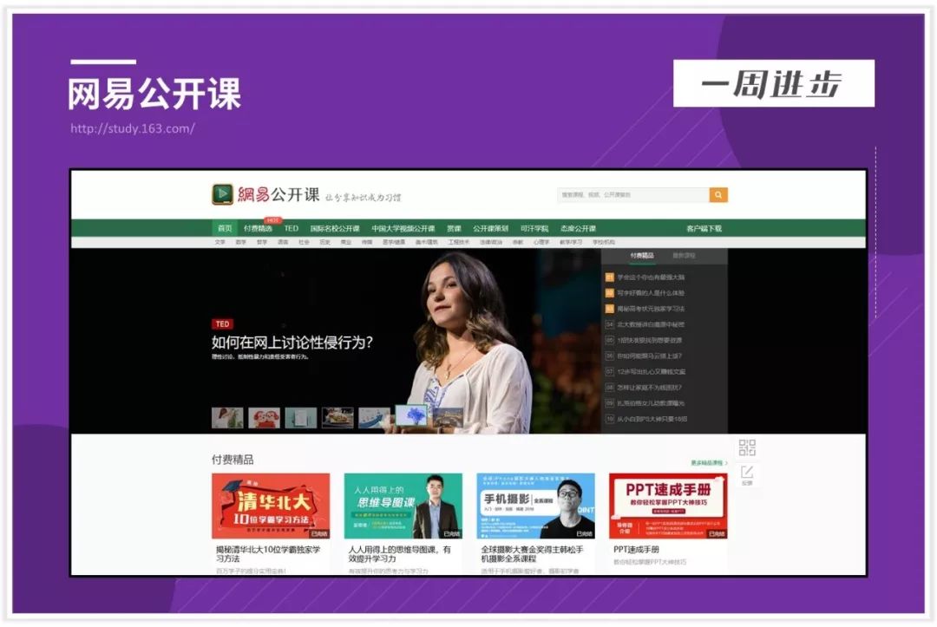
Task: Click the orange 01 rank badge in the sidebar
Action: click(610, 277)
